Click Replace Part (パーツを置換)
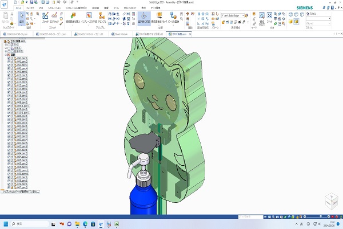 coord(173,18)
